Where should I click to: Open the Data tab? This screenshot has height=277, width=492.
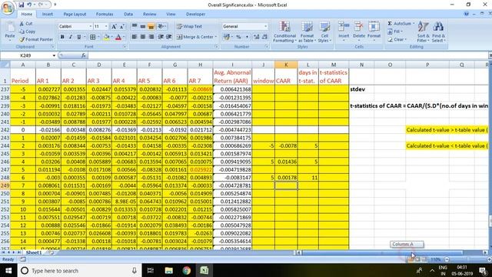128,14
